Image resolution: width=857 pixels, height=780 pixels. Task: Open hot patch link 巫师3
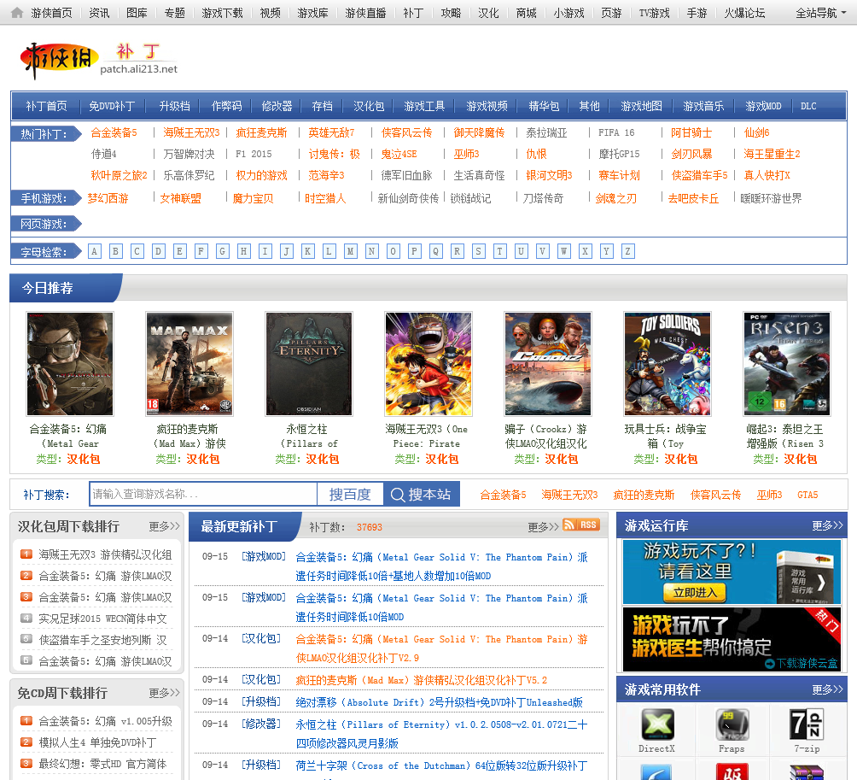[x=466, y=154]
